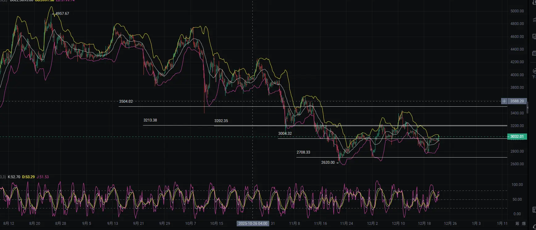Viewport: 536px width, 230px height.
Task: Click the 4200.00 price axis label
Action: click(x=517, y=62)
